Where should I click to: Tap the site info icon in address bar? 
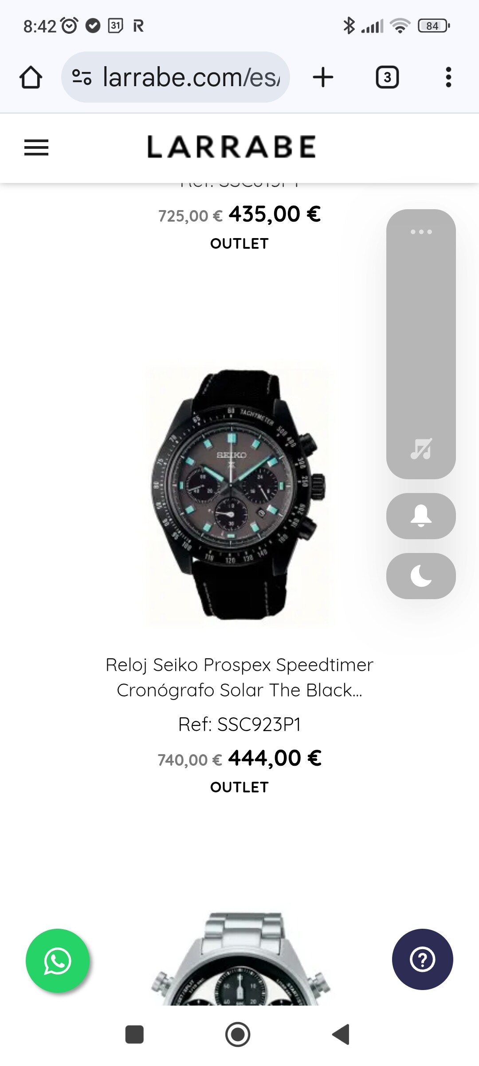82,77
